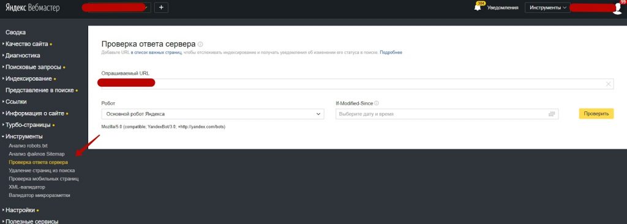Click the yellow Проверить button

[x=596, y=114]
